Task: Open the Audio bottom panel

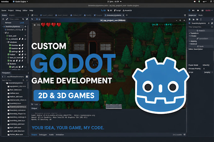Action: [51, 135]
